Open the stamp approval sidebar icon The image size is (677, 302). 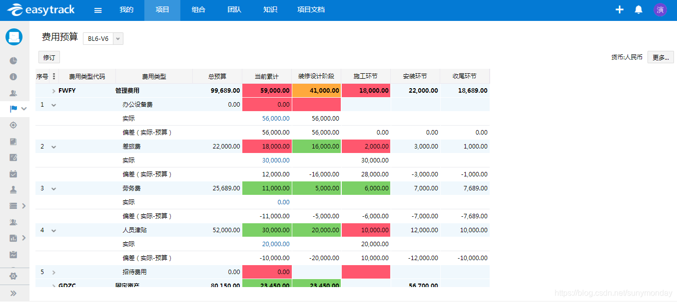(x=13, y=189)
